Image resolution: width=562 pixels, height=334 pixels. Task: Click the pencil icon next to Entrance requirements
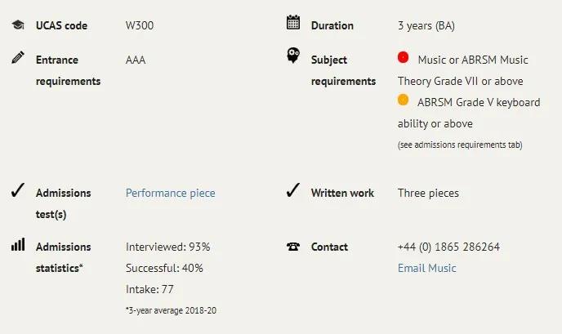18,57
